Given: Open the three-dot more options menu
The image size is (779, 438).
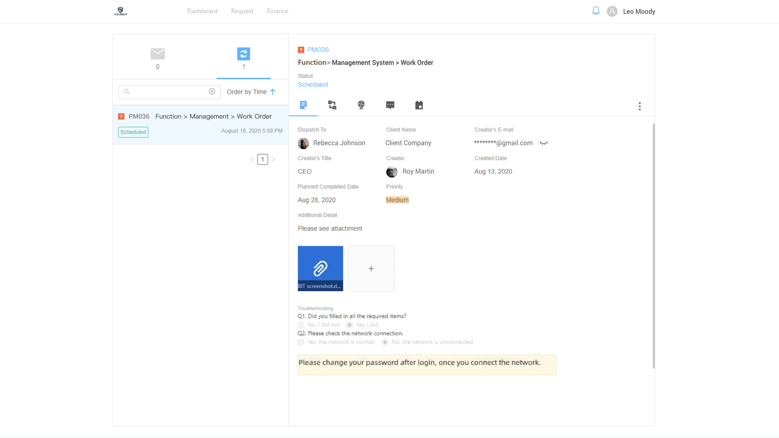Looking at the screenshot, I should [x=639, y=106].
